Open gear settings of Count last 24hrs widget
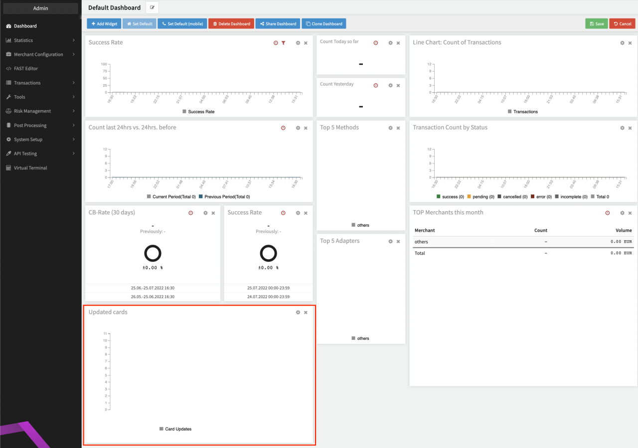This screenshot has width=638, height=448. click(x=298, y=128)
